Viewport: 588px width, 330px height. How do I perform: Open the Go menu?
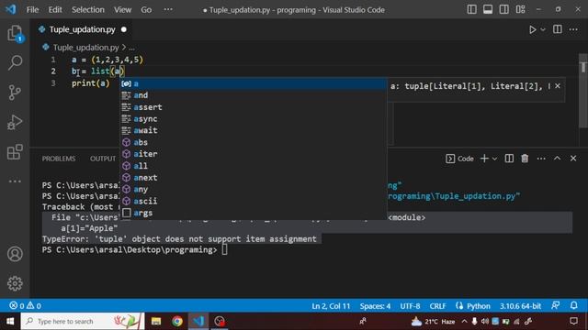coord(146,10)
